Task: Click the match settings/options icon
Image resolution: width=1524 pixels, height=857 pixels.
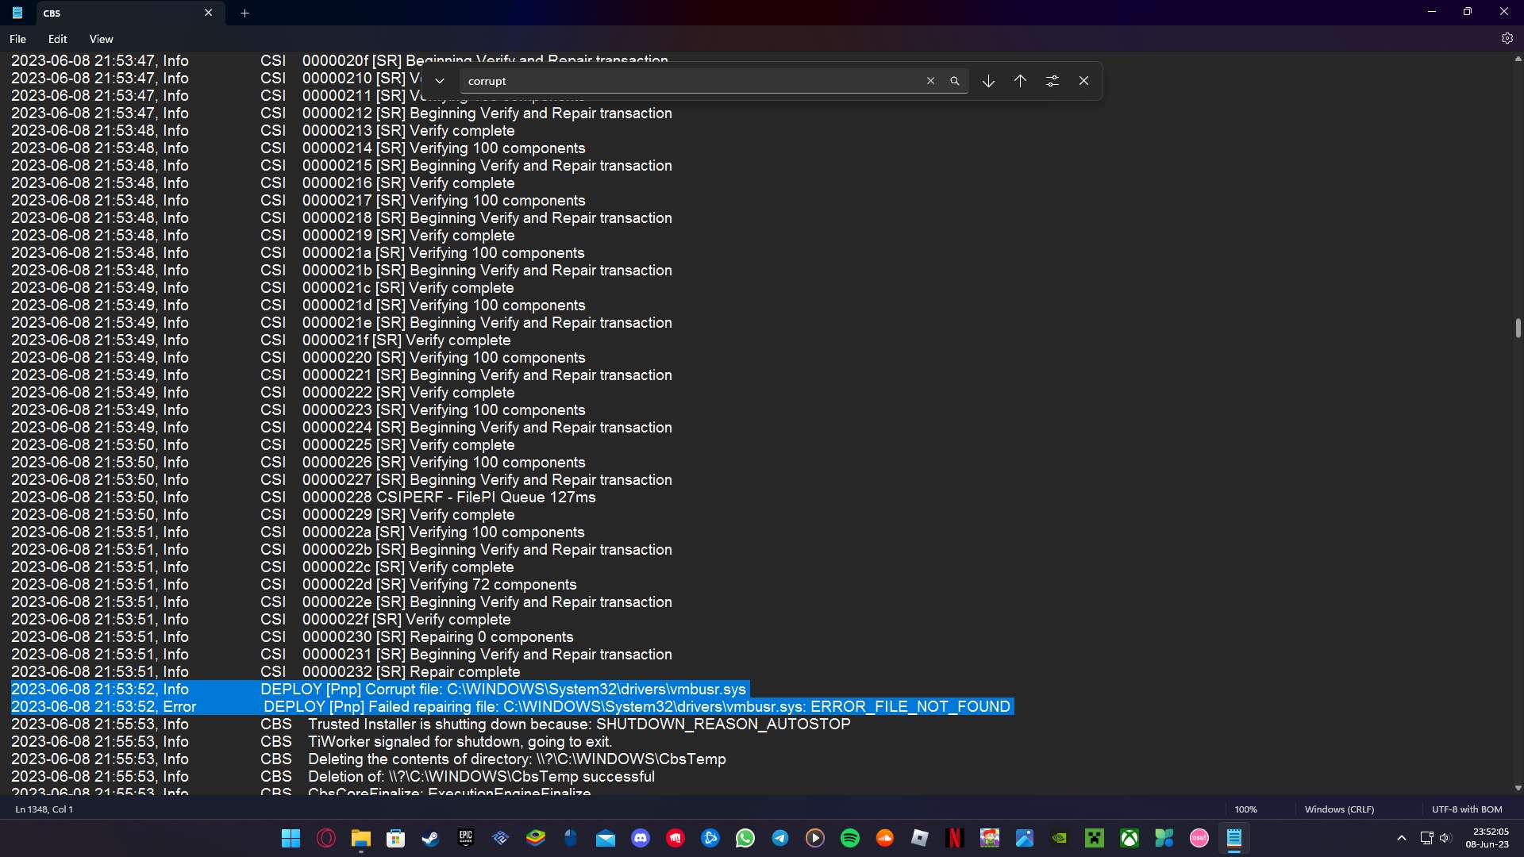Action: [x=1052, y=81]
